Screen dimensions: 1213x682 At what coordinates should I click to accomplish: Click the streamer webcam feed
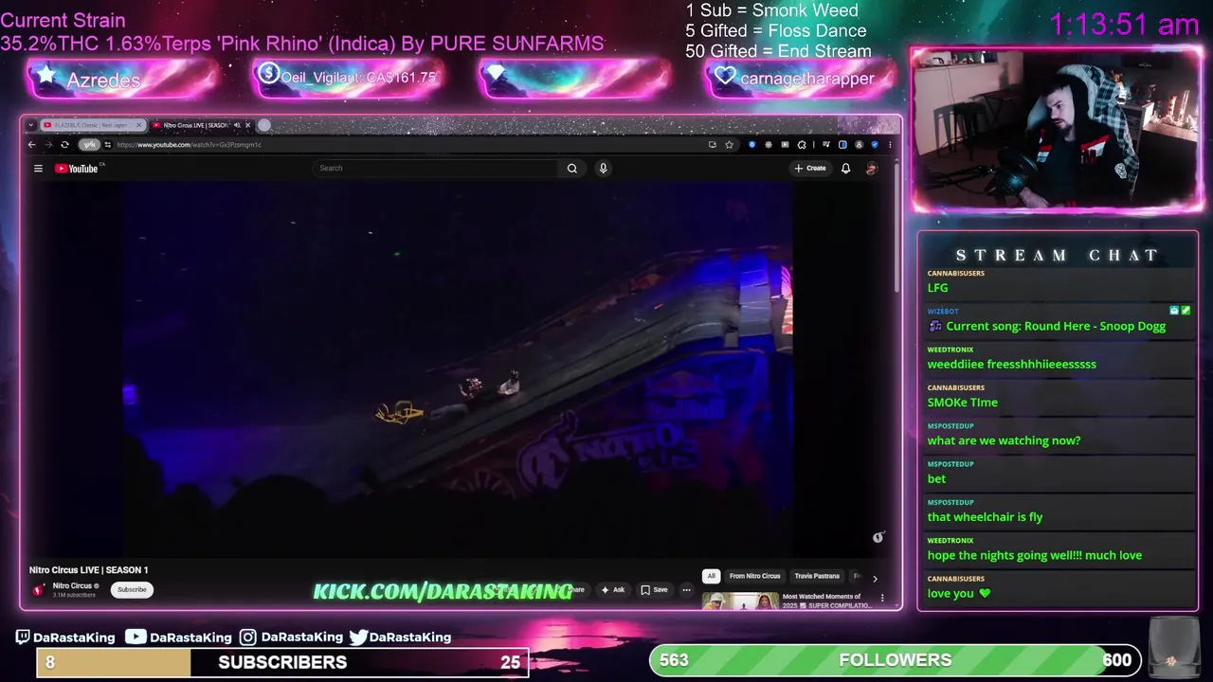(1057, 128)
